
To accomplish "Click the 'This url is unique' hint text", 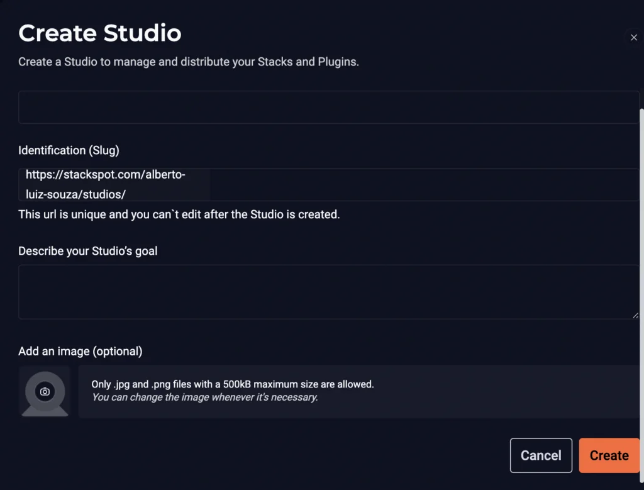I will tap(179, 214).
